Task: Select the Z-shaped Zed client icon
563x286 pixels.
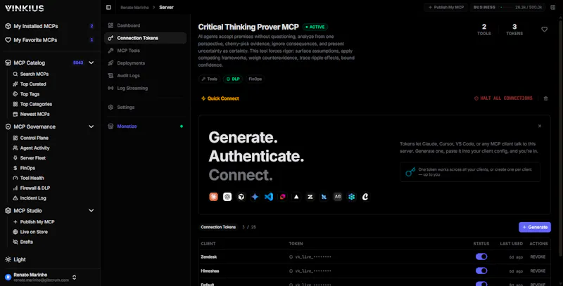Action: [x=310, y=197]
